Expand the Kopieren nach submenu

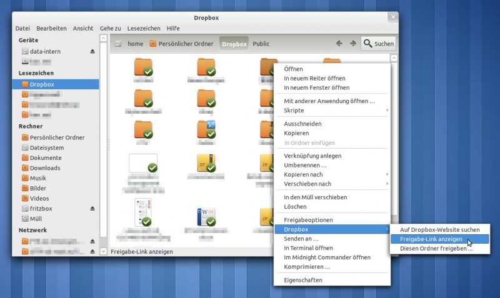[x=387, y=174]
